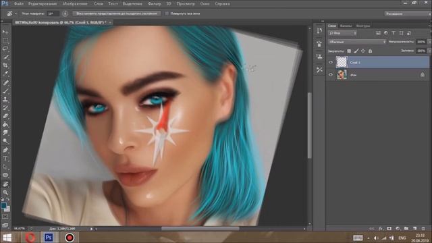This screenshot has height=243, width=432.
Task: Select the Lasso tool
Action: pos(5,49)
